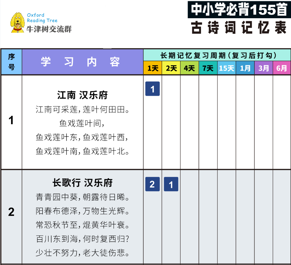This screenshot has width=291, height=265.
Task: Tick the 6月 review cell for 江南
Action: 282,122
